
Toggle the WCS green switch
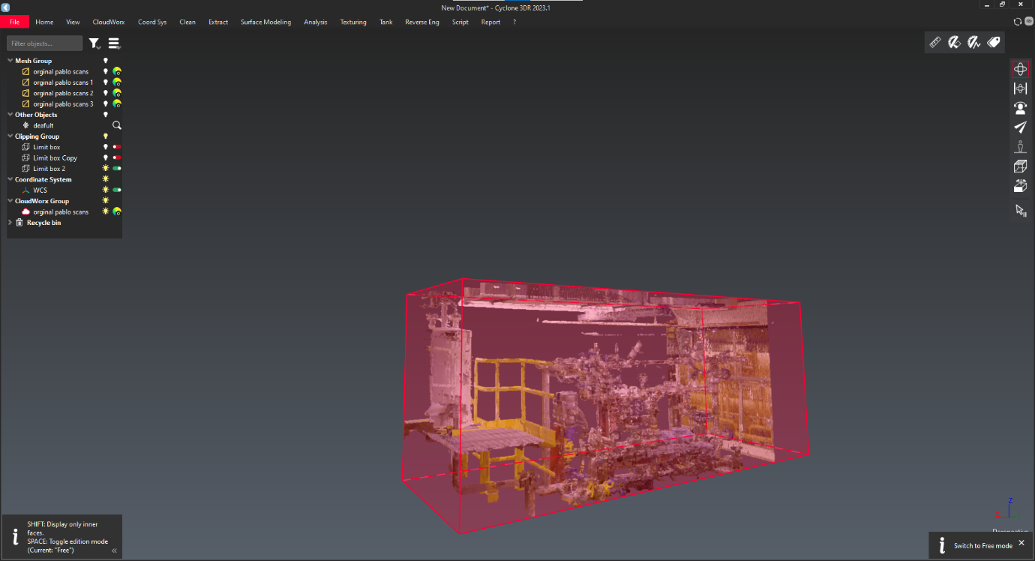117,190
